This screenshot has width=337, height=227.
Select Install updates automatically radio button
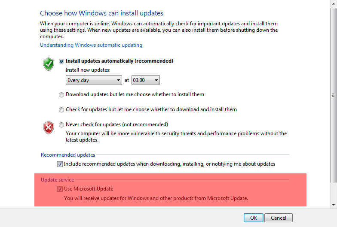(x=61, y=61)
